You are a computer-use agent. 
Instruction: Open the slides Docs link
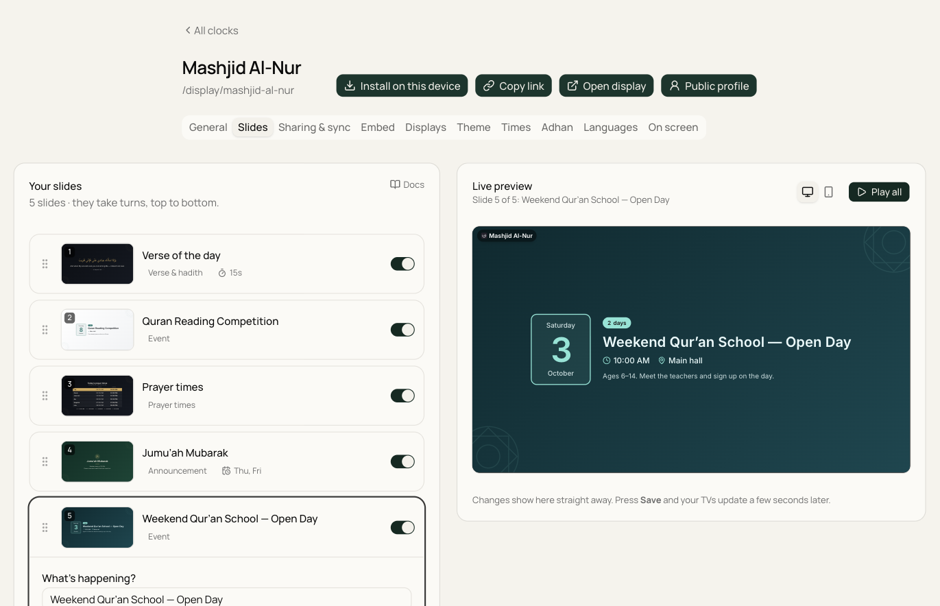tap(407, 184)
